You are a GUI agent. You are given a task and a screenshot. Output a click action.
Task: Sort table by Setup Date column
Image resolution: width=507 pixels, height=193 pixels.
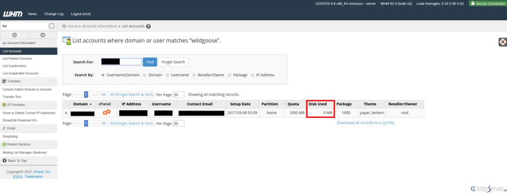click(x=240, y=104)
